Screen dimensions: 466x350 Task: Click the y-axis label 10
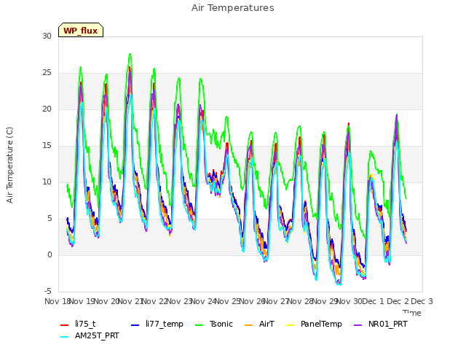click(x=47, y=182)
